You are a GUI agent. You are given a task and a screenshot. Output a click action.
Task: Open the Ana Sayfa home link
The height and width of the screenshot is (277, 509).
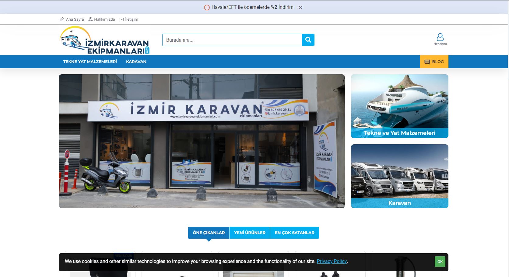(x=72, y=19)
